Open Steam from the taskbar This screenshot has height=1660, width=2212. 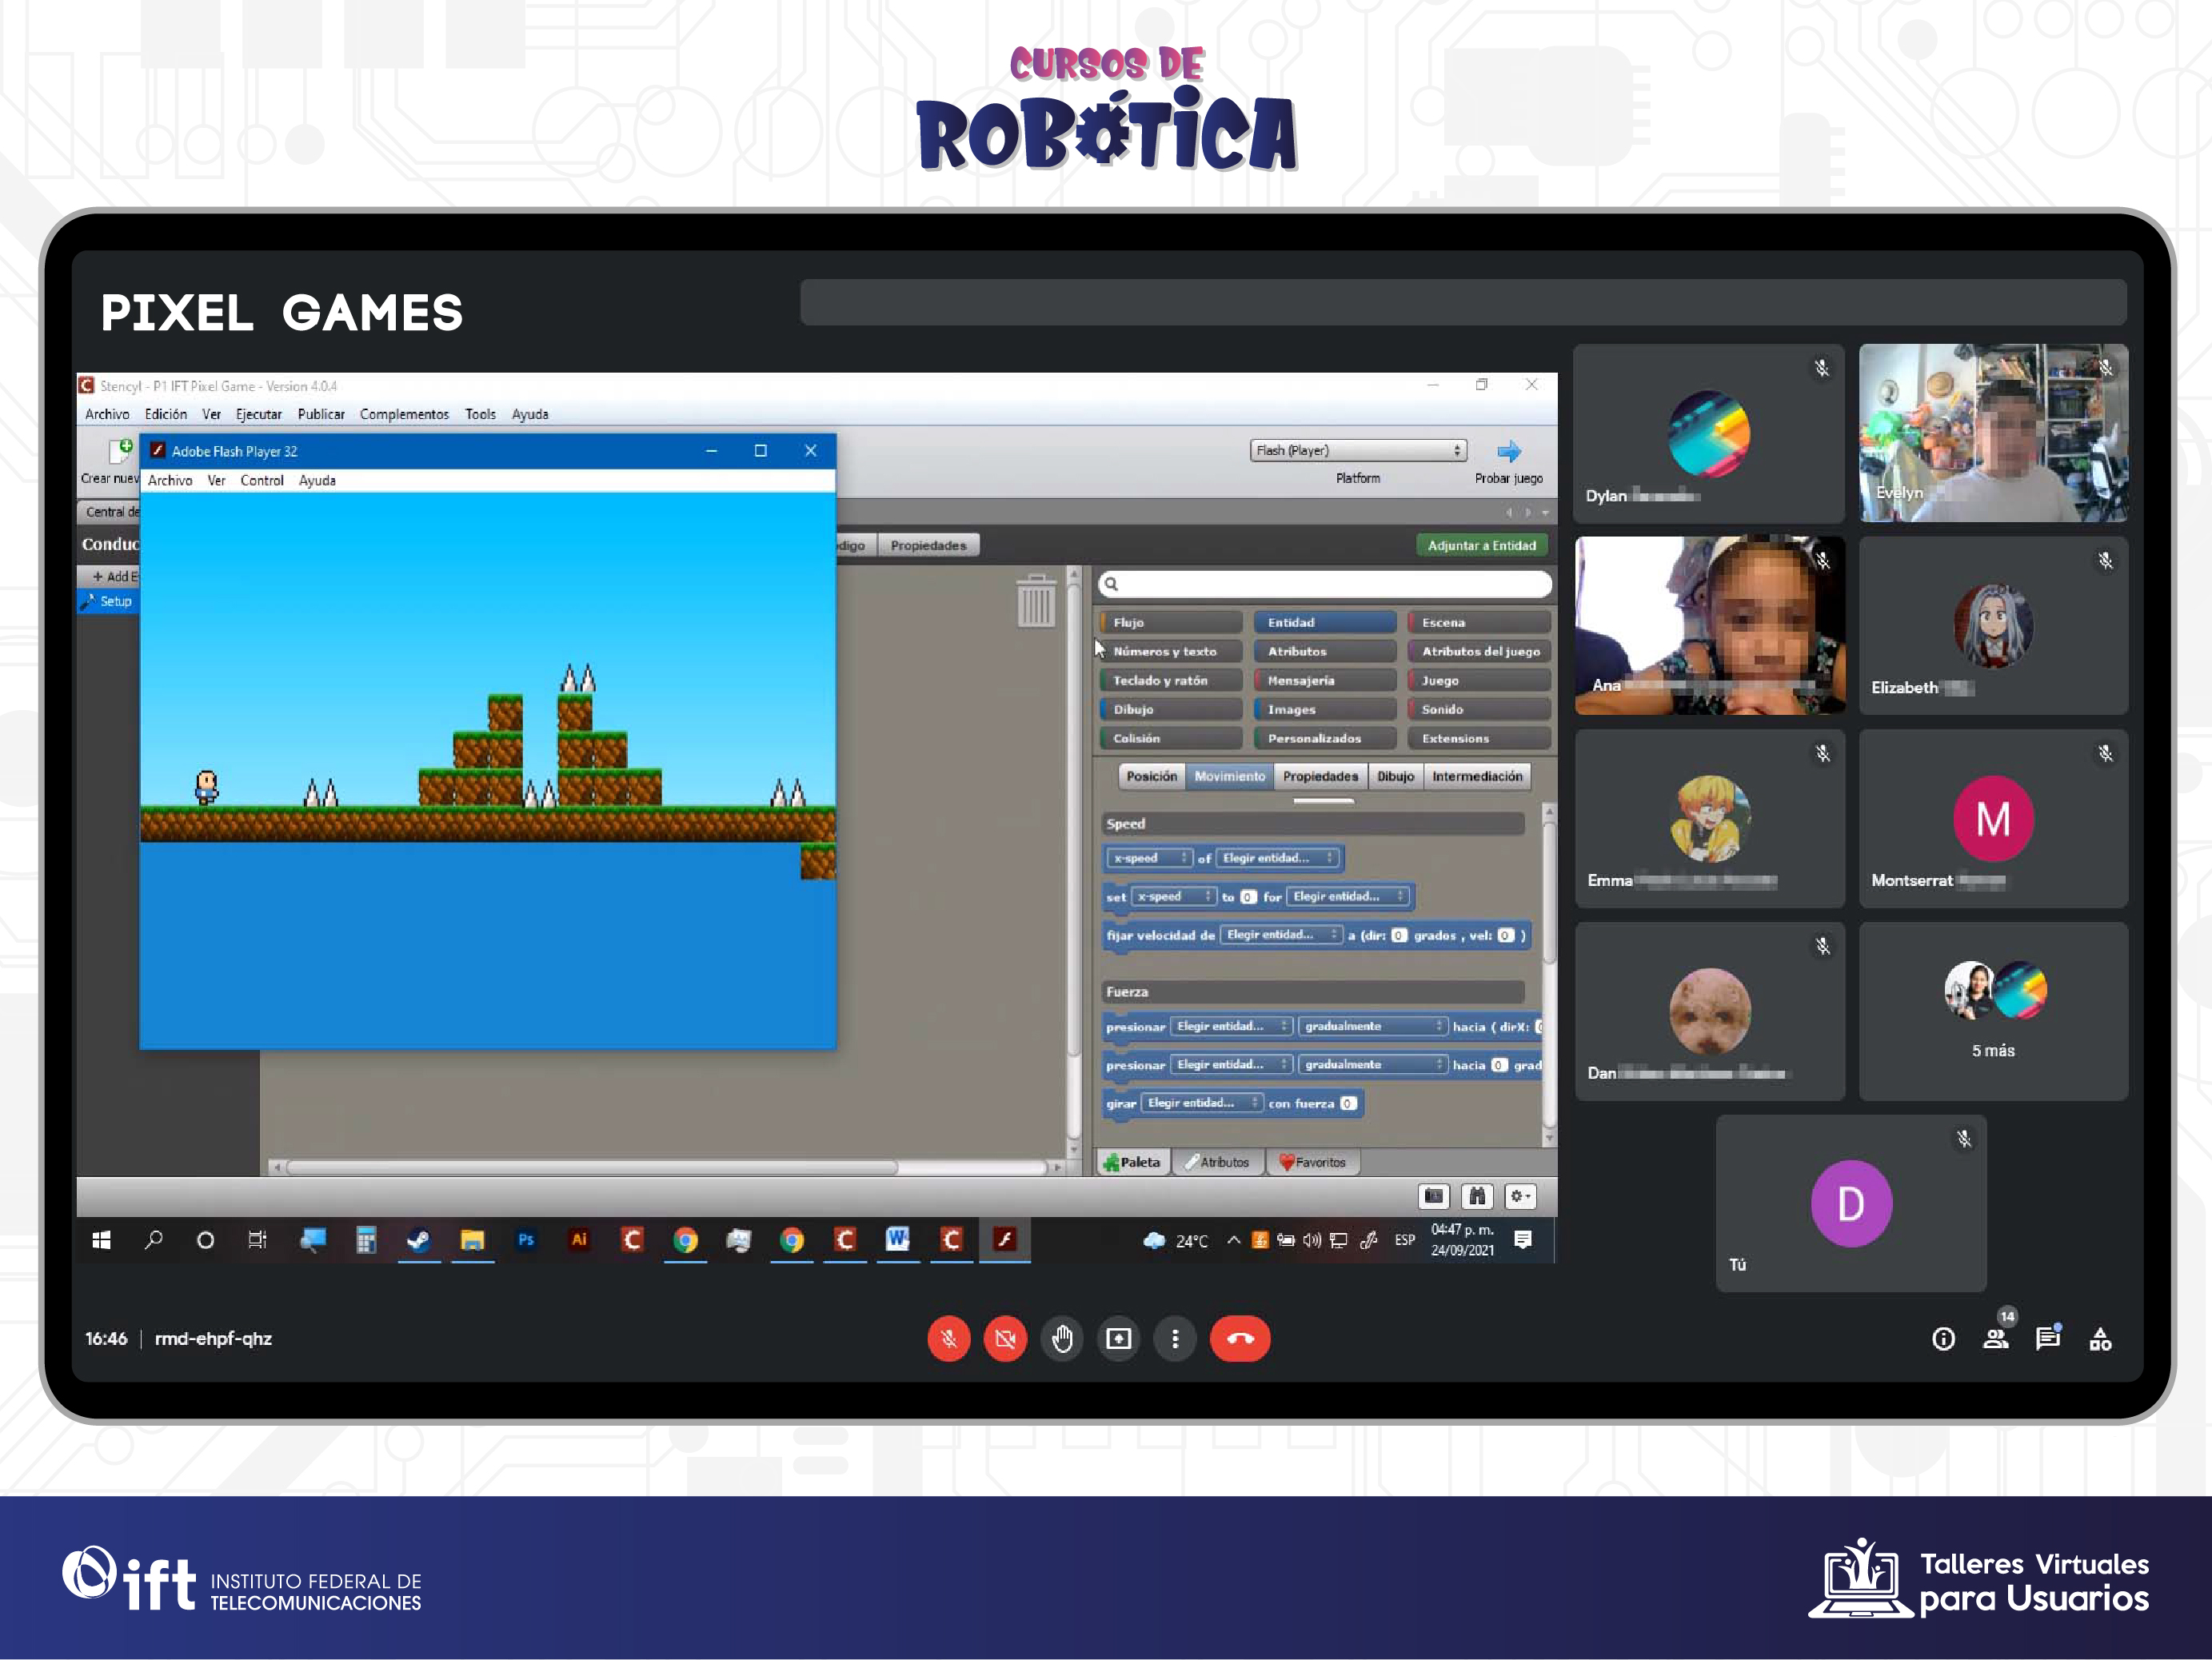coord(419,1240)
